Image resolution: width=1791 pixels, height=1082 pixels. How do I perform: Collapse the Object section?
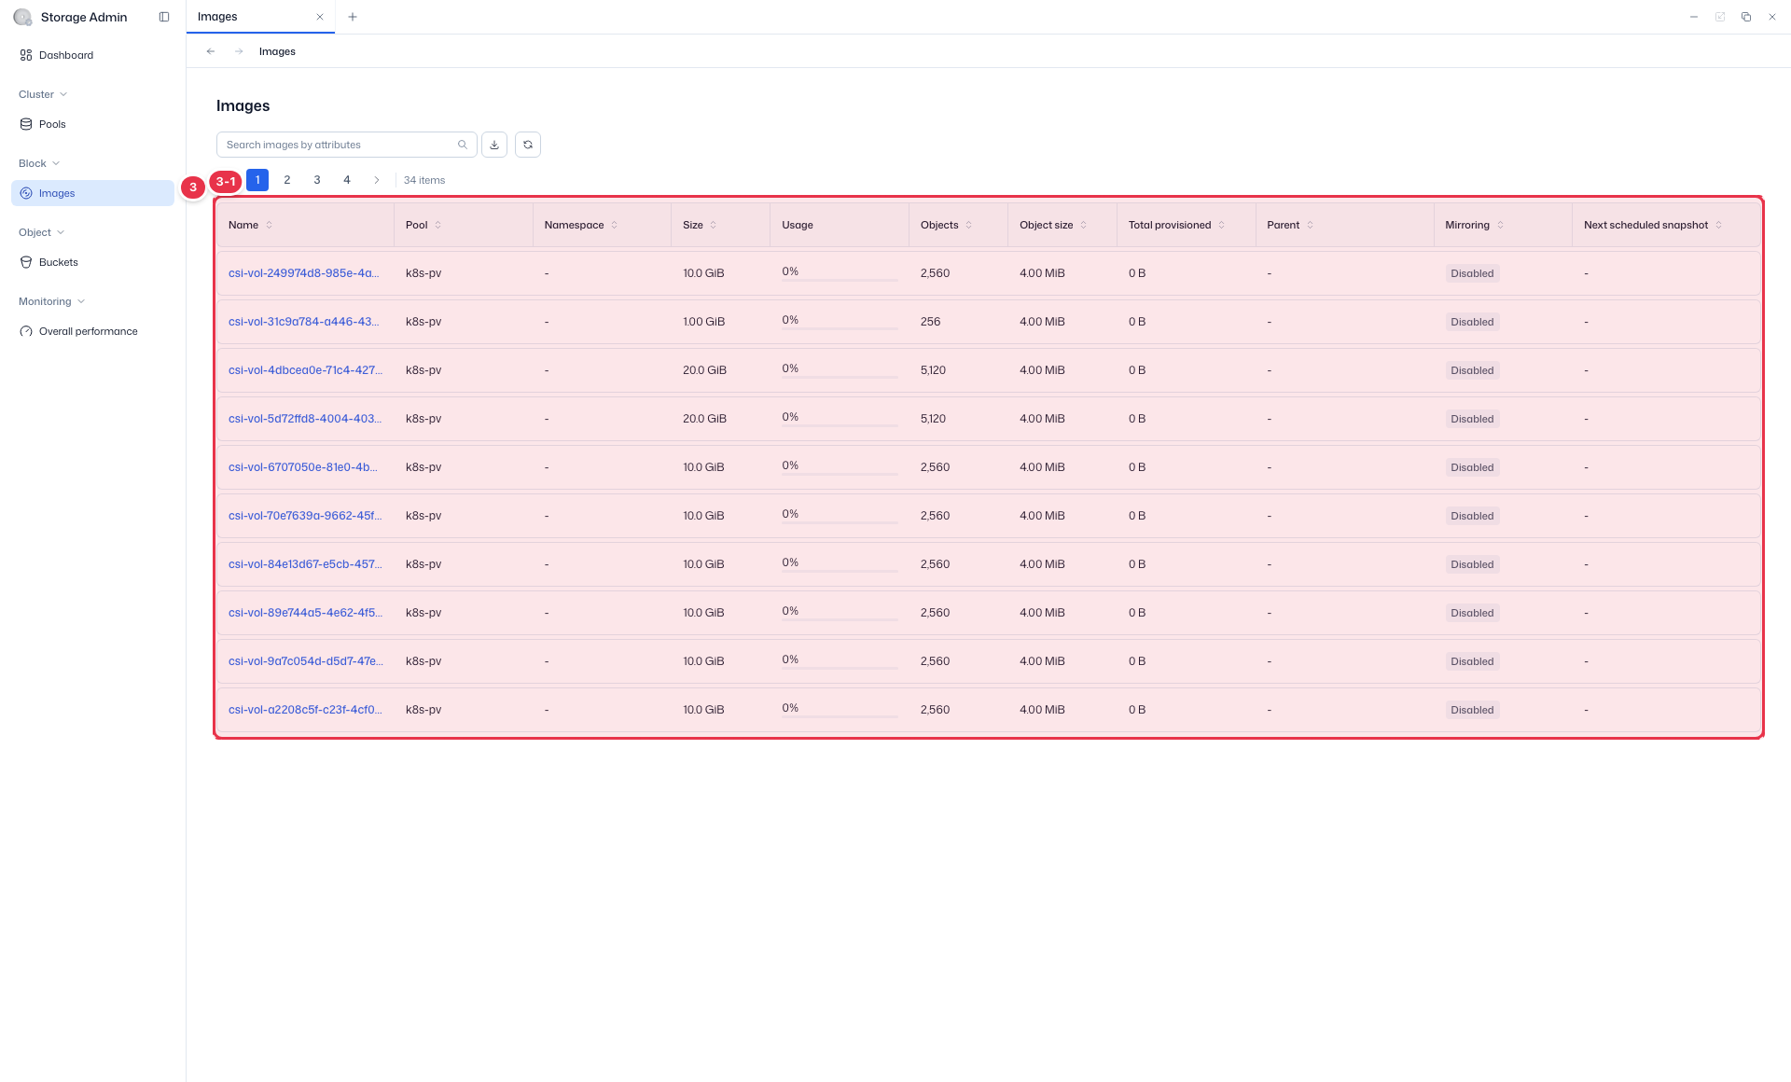41,232
